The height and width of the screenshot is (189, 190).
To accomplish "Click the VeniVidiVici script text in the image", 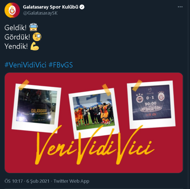I will coord(95,145).
